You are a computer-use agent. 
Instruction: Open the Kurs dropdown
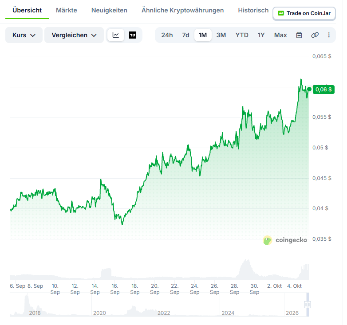[x=24, y=35]
